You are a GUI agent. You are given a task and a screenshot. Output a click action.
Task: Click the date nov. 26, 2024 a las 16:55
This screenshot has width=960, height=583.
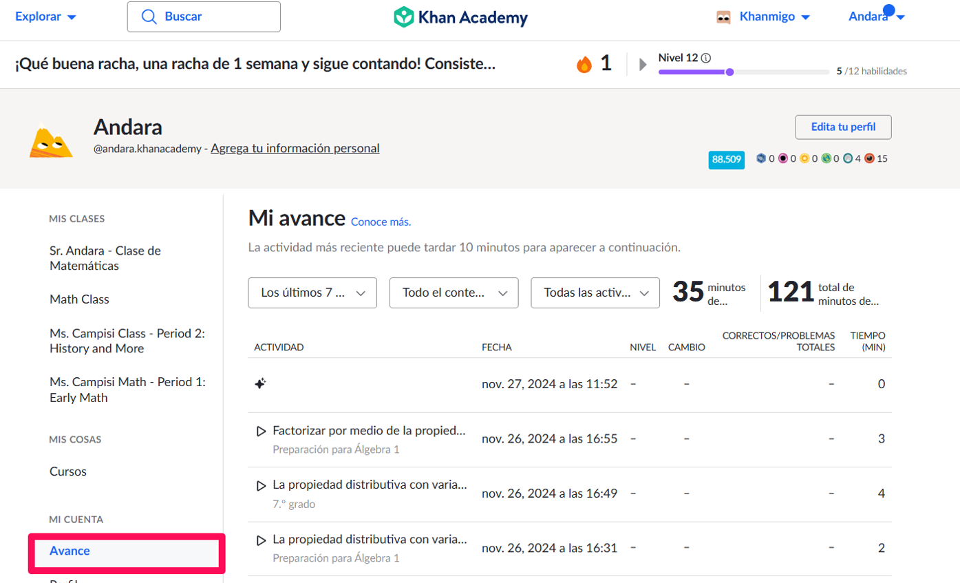coord(550,438)
